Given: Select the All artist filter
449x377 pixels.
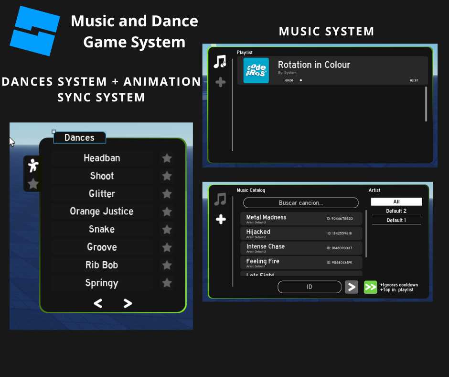Looking at the screenshot, I should point(396,201).
